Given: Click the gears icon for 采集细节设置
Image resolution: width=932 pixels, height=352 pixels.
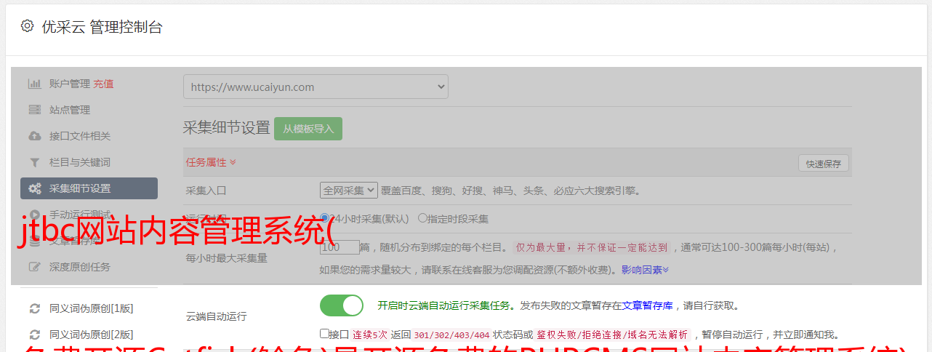Looking at the screenshot, I should click(34, 188).
